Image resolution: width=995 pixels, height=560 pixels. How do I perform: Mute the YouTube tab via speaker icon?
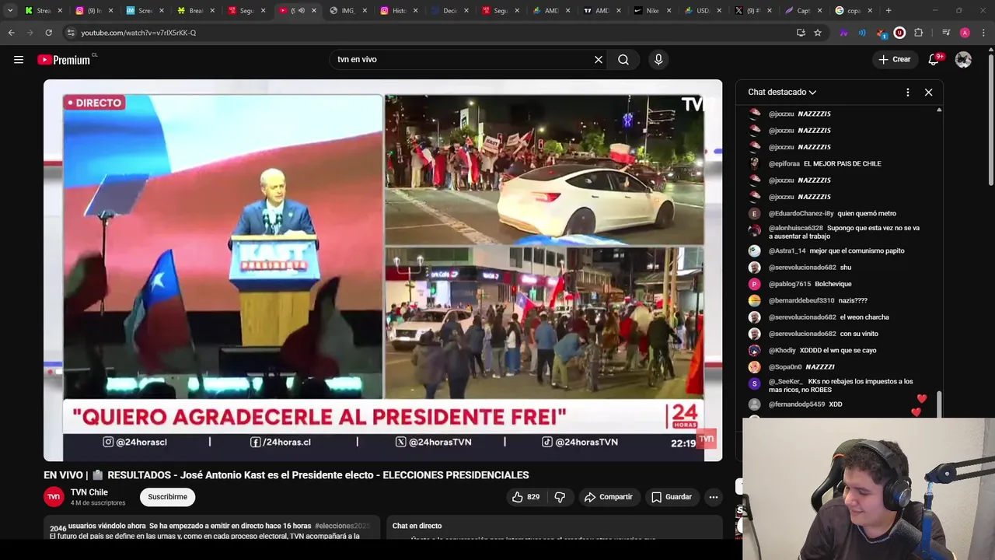pos(301,11)
